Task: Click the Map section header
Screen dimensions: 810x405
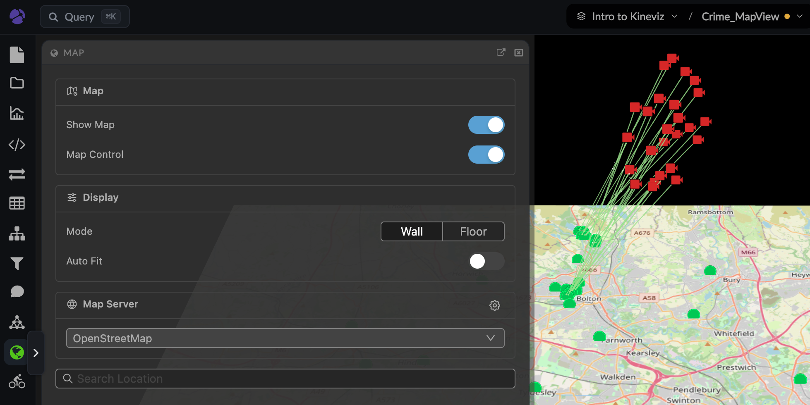Action: 285,92
